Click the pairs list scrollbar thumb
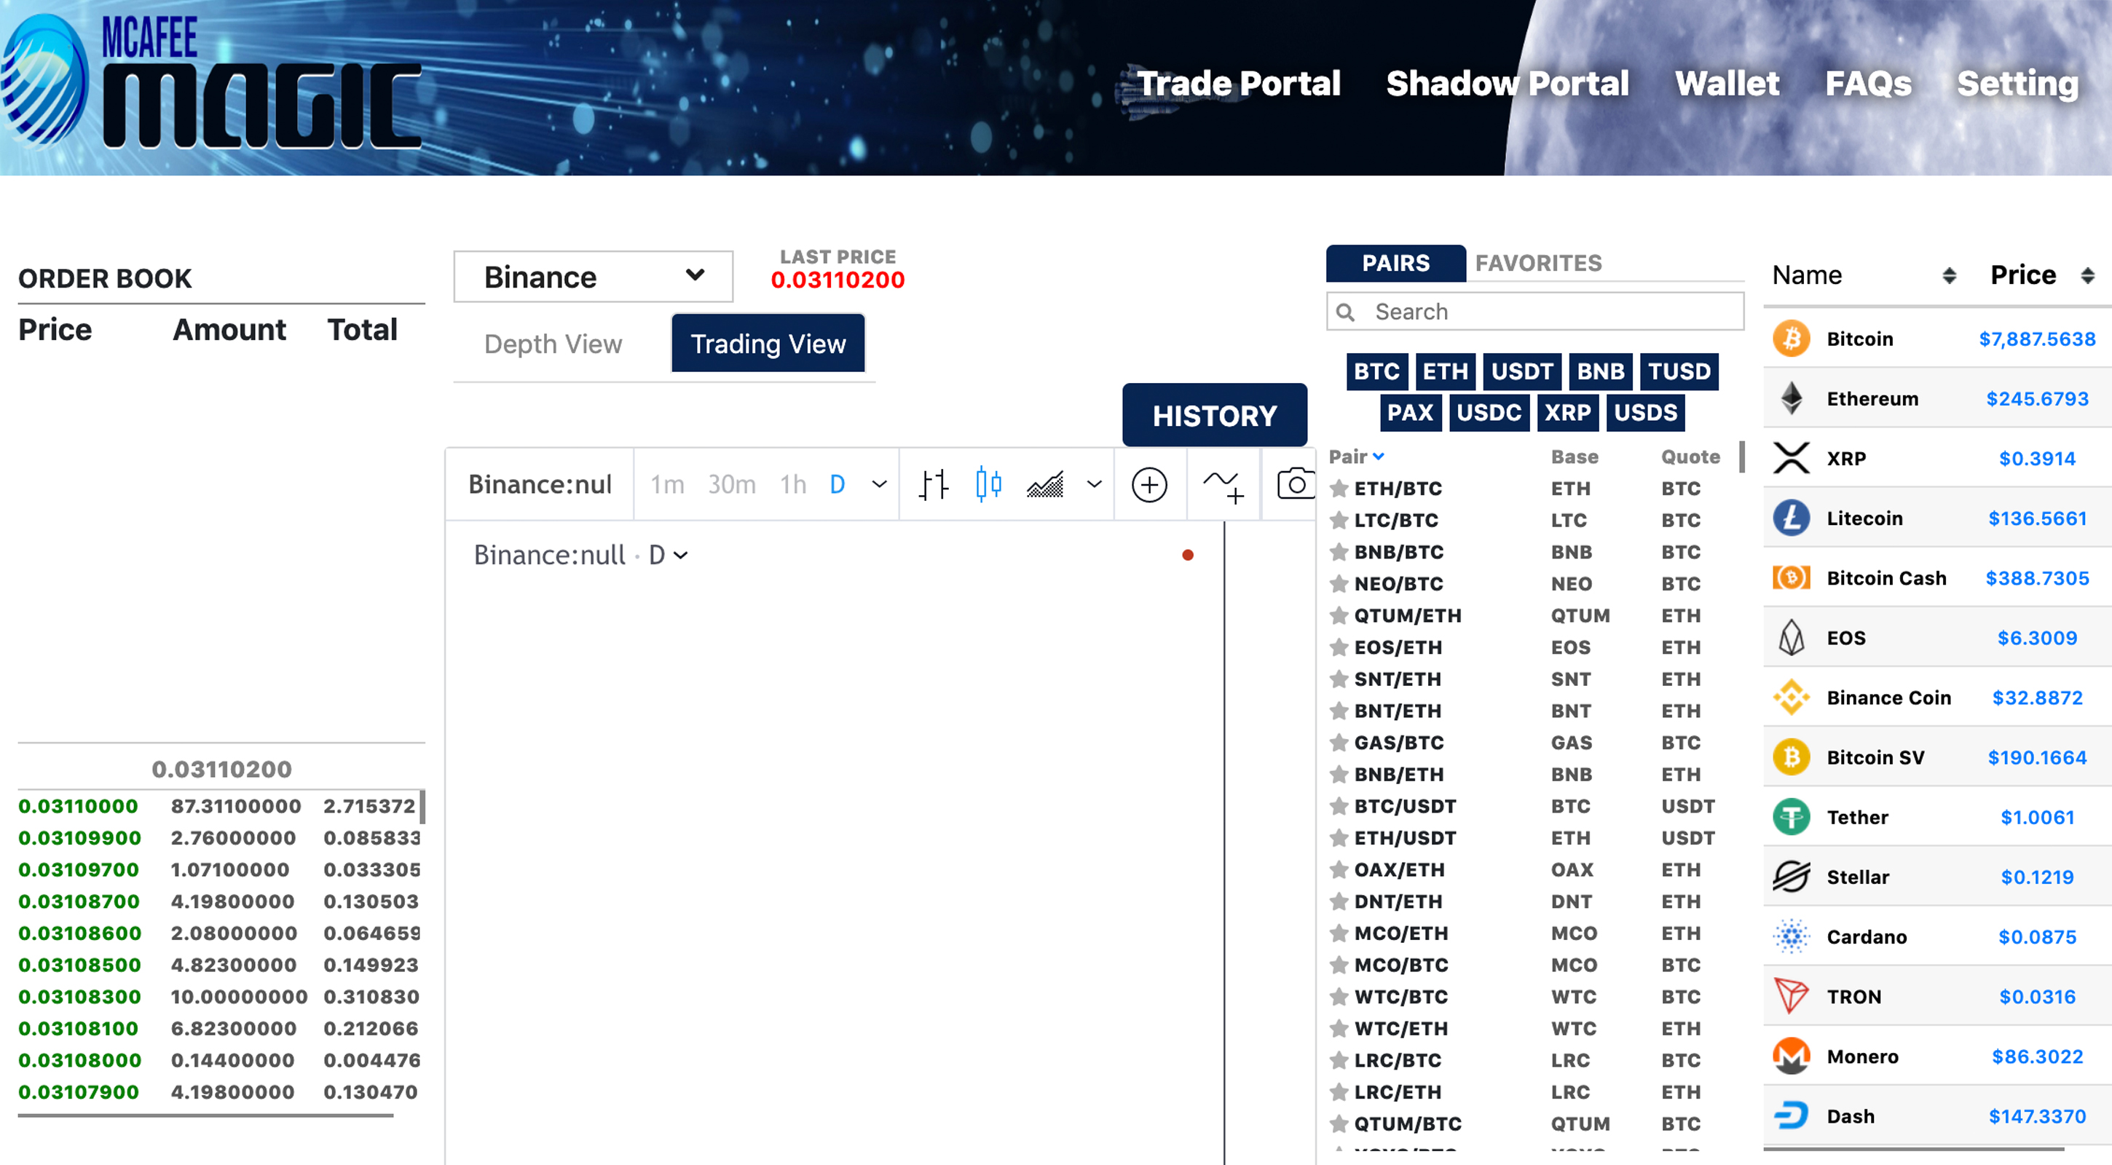 (x=1741, y=457)
